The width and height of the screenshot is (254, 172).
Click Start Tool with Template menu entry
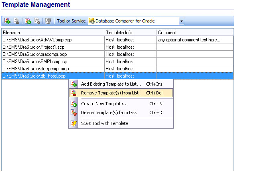coord(104,123)
